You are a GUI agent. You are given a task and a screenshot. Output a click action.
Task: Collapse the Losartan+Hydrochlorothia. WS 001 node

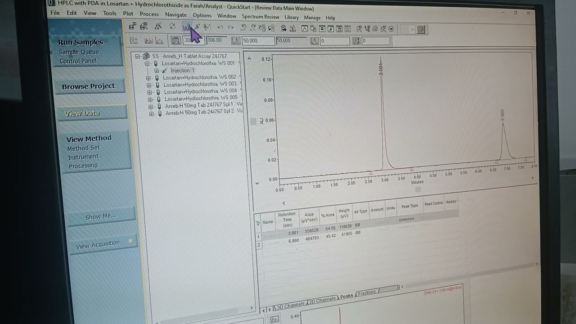tap(147, 64)
